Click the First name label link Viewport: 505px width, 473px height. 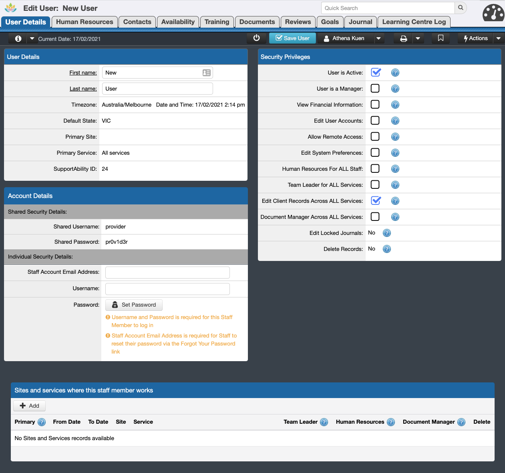(x=83, y=73)
